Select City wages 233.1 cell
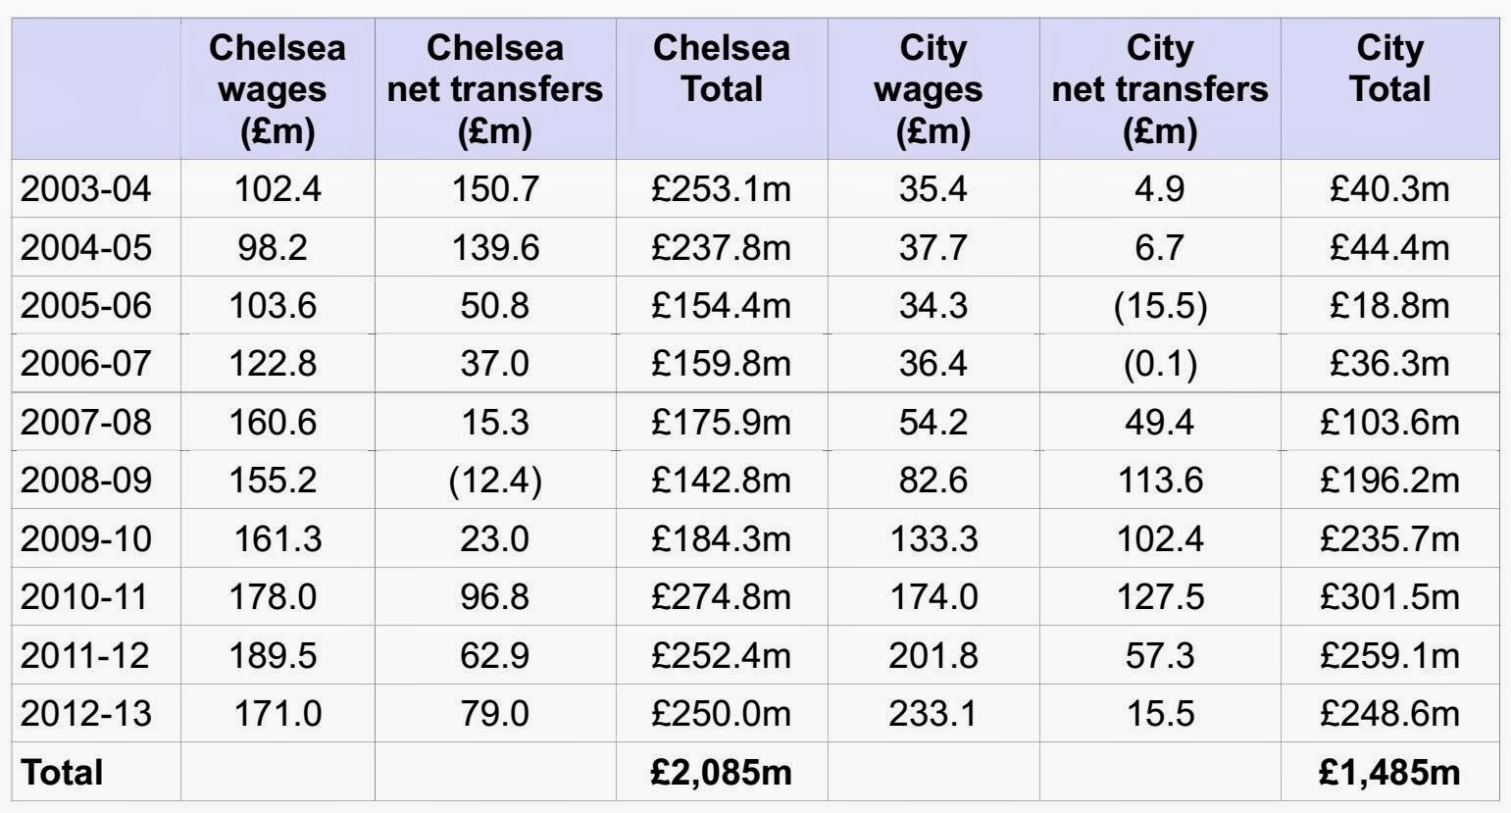1511x813 pixels. click(932, 713)
